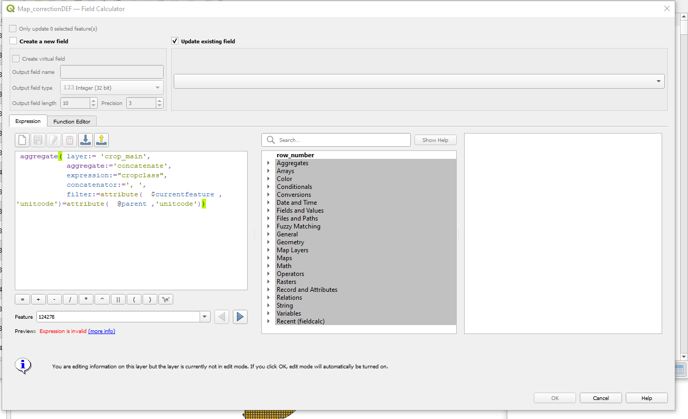Go to next feature arrow
This screenshot has width=688, height=419.
point(240,317)
